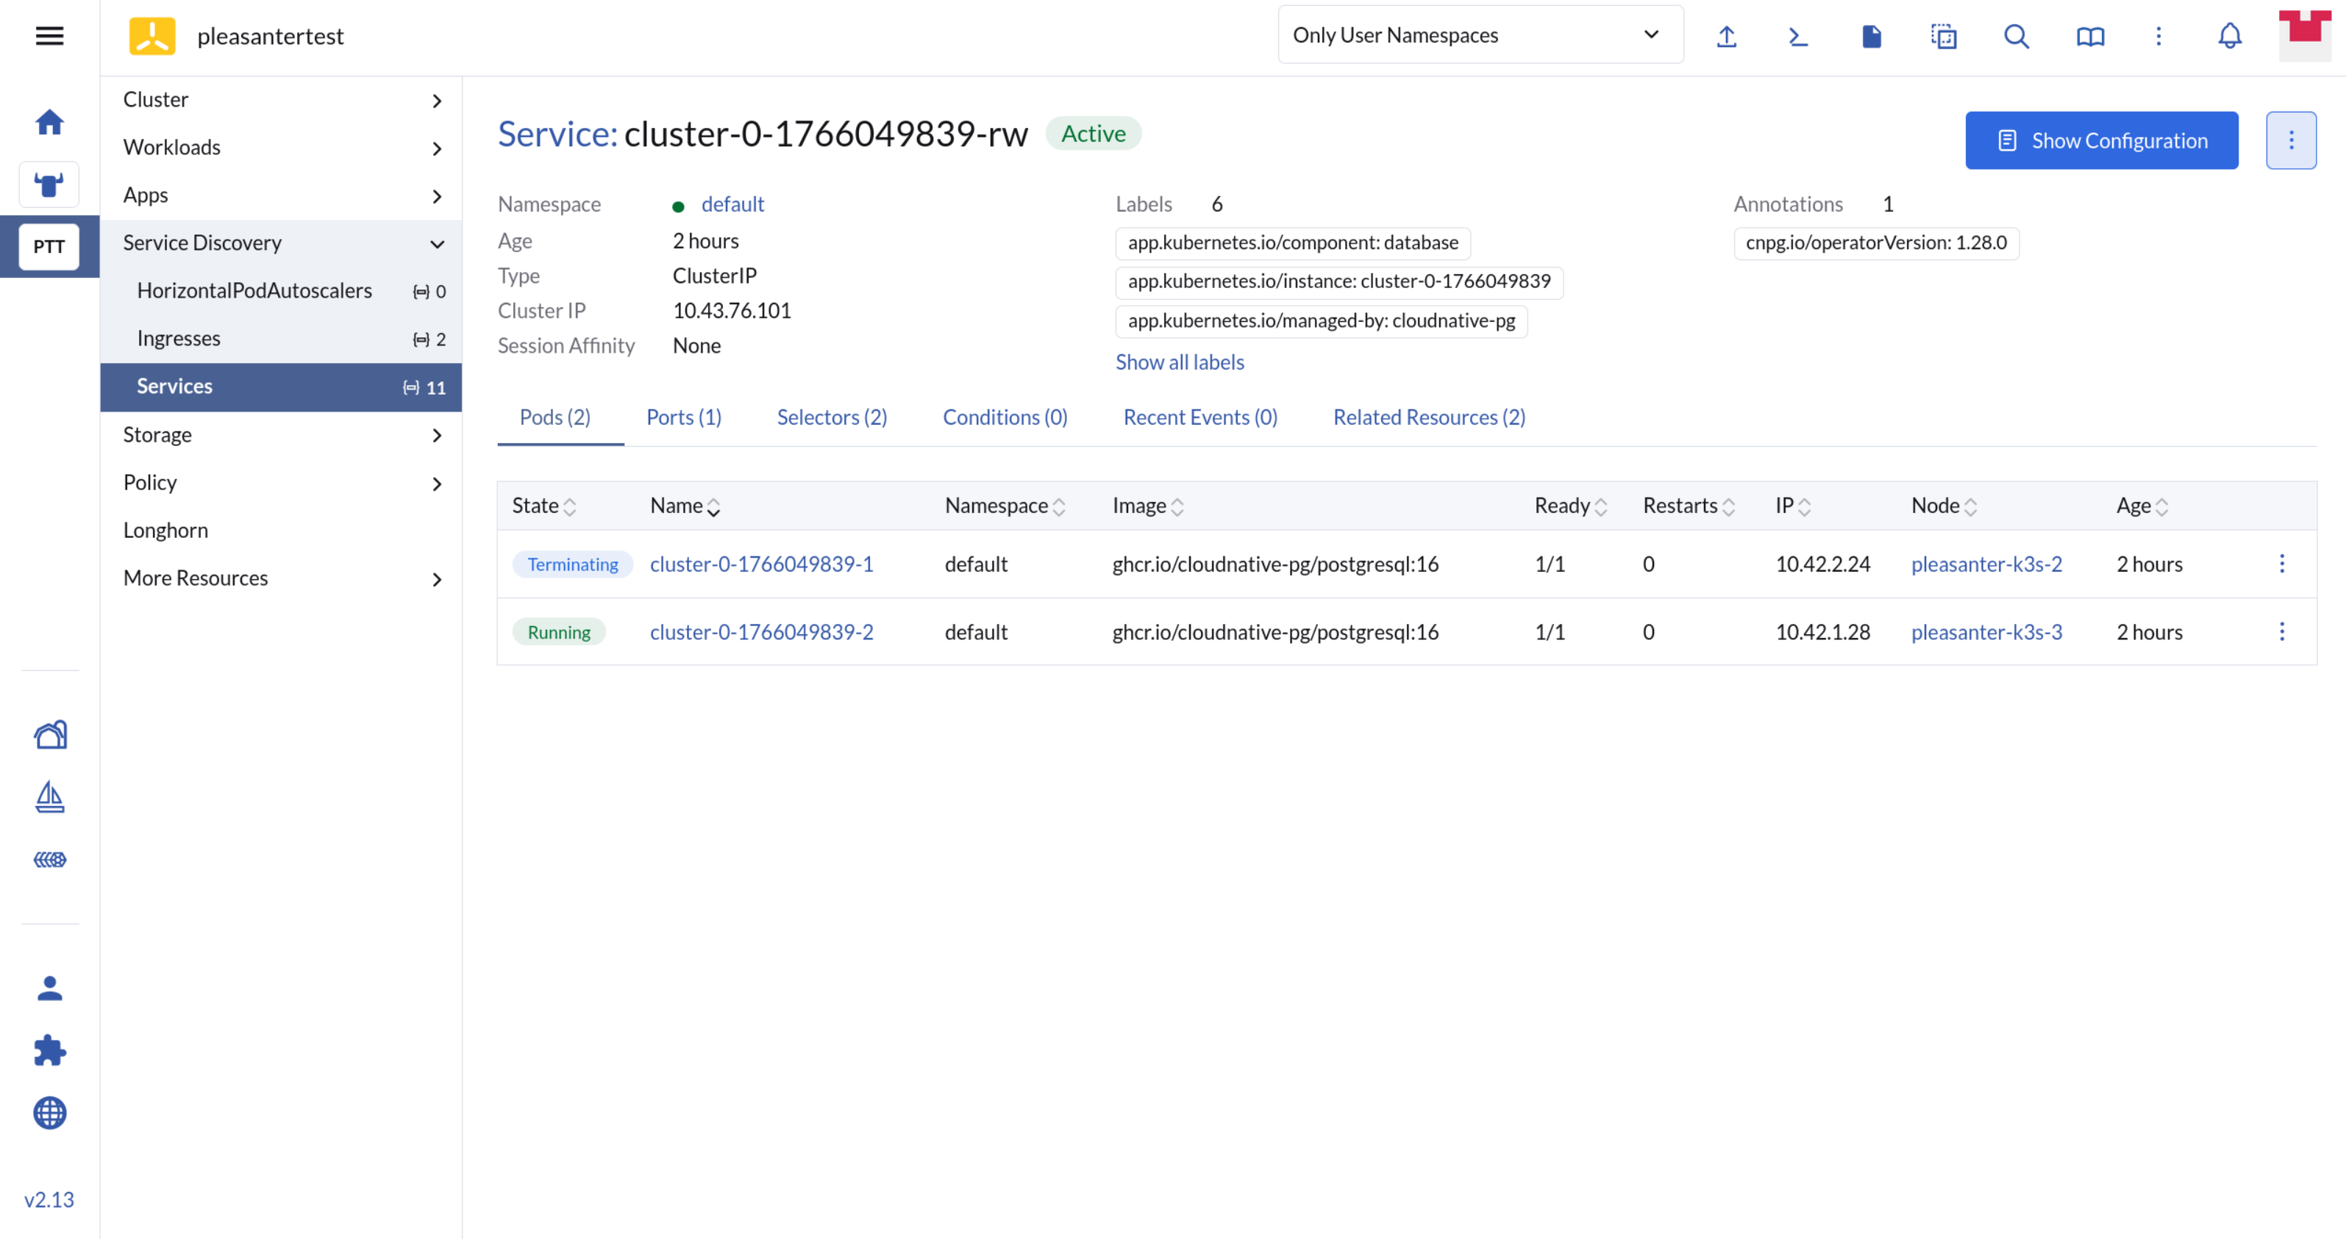The height and width of the screenshot is (1239, 2346).
Task: Click Show all labels link
Action: 1180,362
